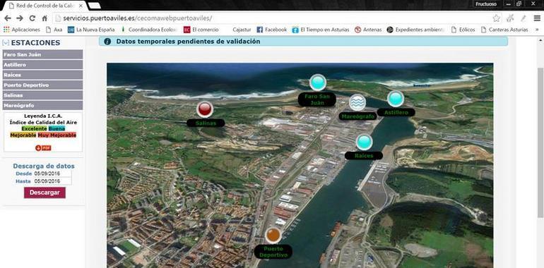Select Faro San Juán in stations list
The image size is (544, 268).
pos(42,54)
